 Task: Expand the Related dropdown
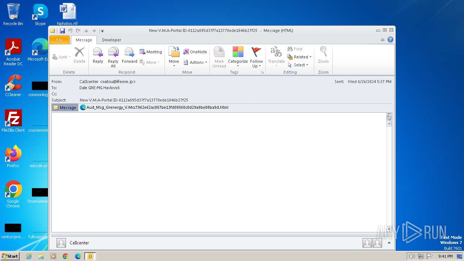299,57
